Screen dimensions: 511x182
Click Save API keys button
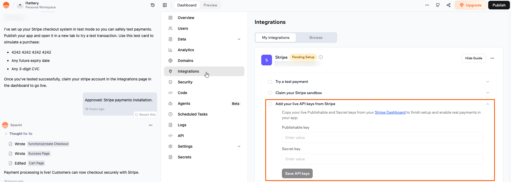pos(297,173)
